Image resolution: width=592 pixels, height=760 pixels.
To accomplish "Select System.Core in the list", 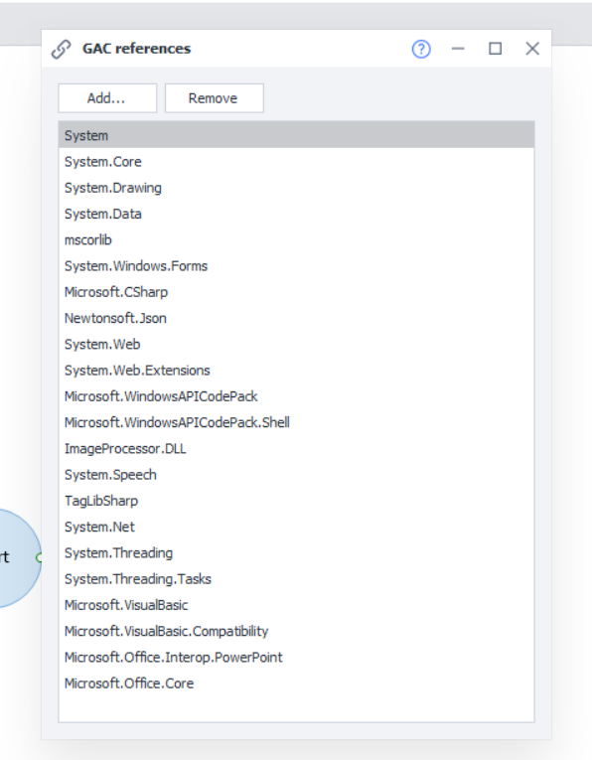I will (x=296, y=161).
